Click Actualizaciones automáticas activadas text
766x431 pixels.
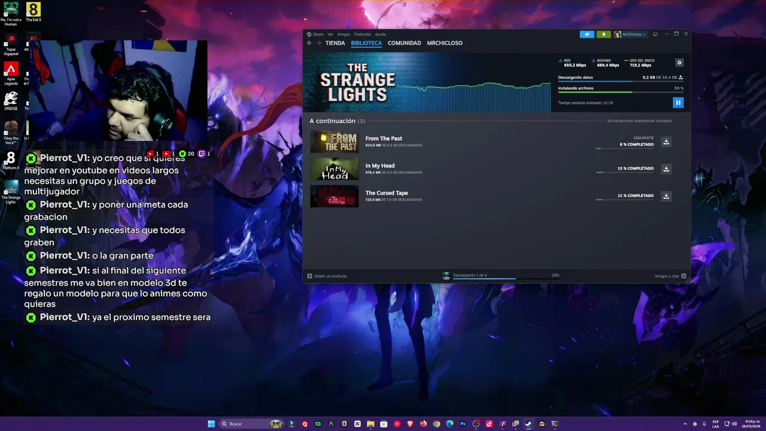(639, 121)
